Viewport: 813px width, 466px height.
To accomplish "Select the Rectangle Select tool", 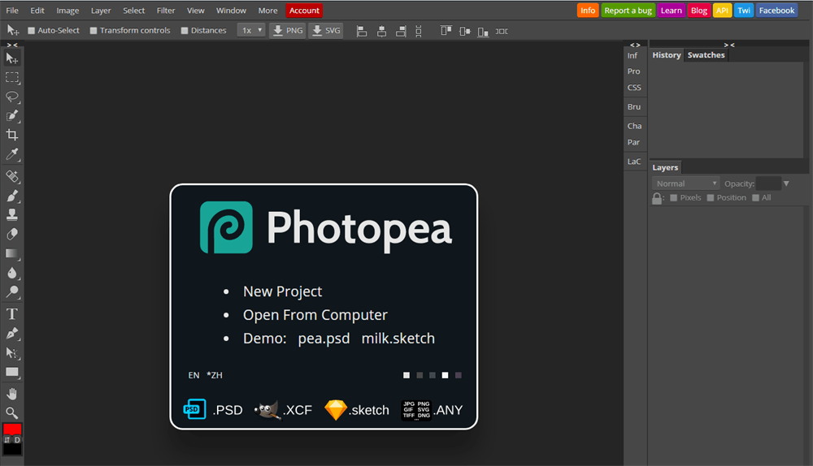I will 12,78.
